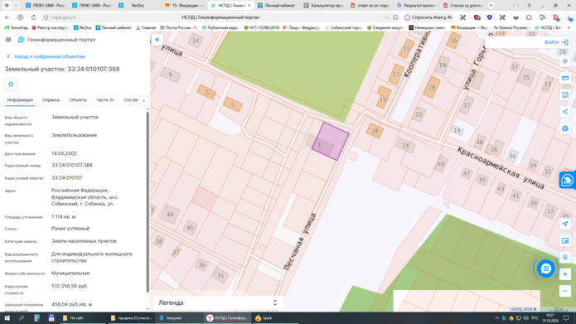Open the Windows Start menu

(7, 318)
